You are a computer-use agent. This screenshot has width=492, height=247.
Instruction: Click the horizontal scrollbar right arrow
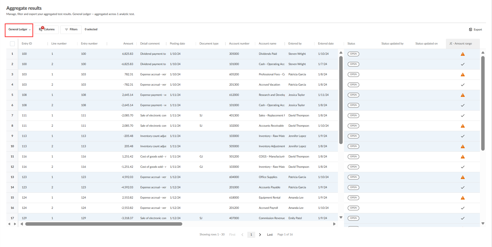click(x=334, y=224)
